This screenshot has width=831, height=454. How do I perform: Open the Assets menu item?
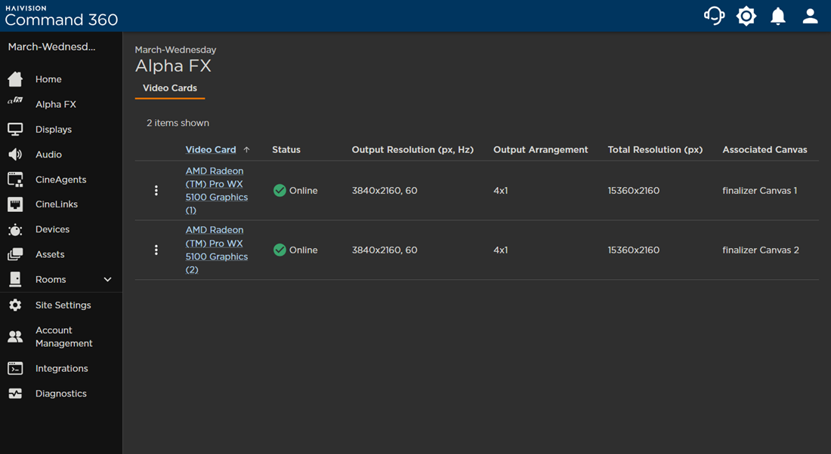point(50,254)
